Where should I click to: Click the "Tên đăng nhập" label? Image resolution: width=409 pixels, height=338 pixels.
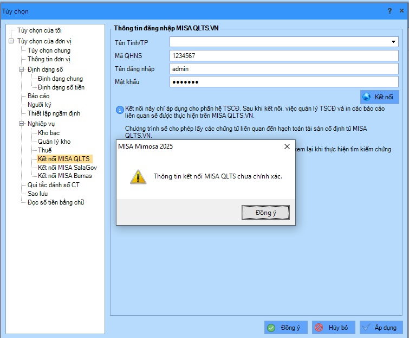coord(134,69)
